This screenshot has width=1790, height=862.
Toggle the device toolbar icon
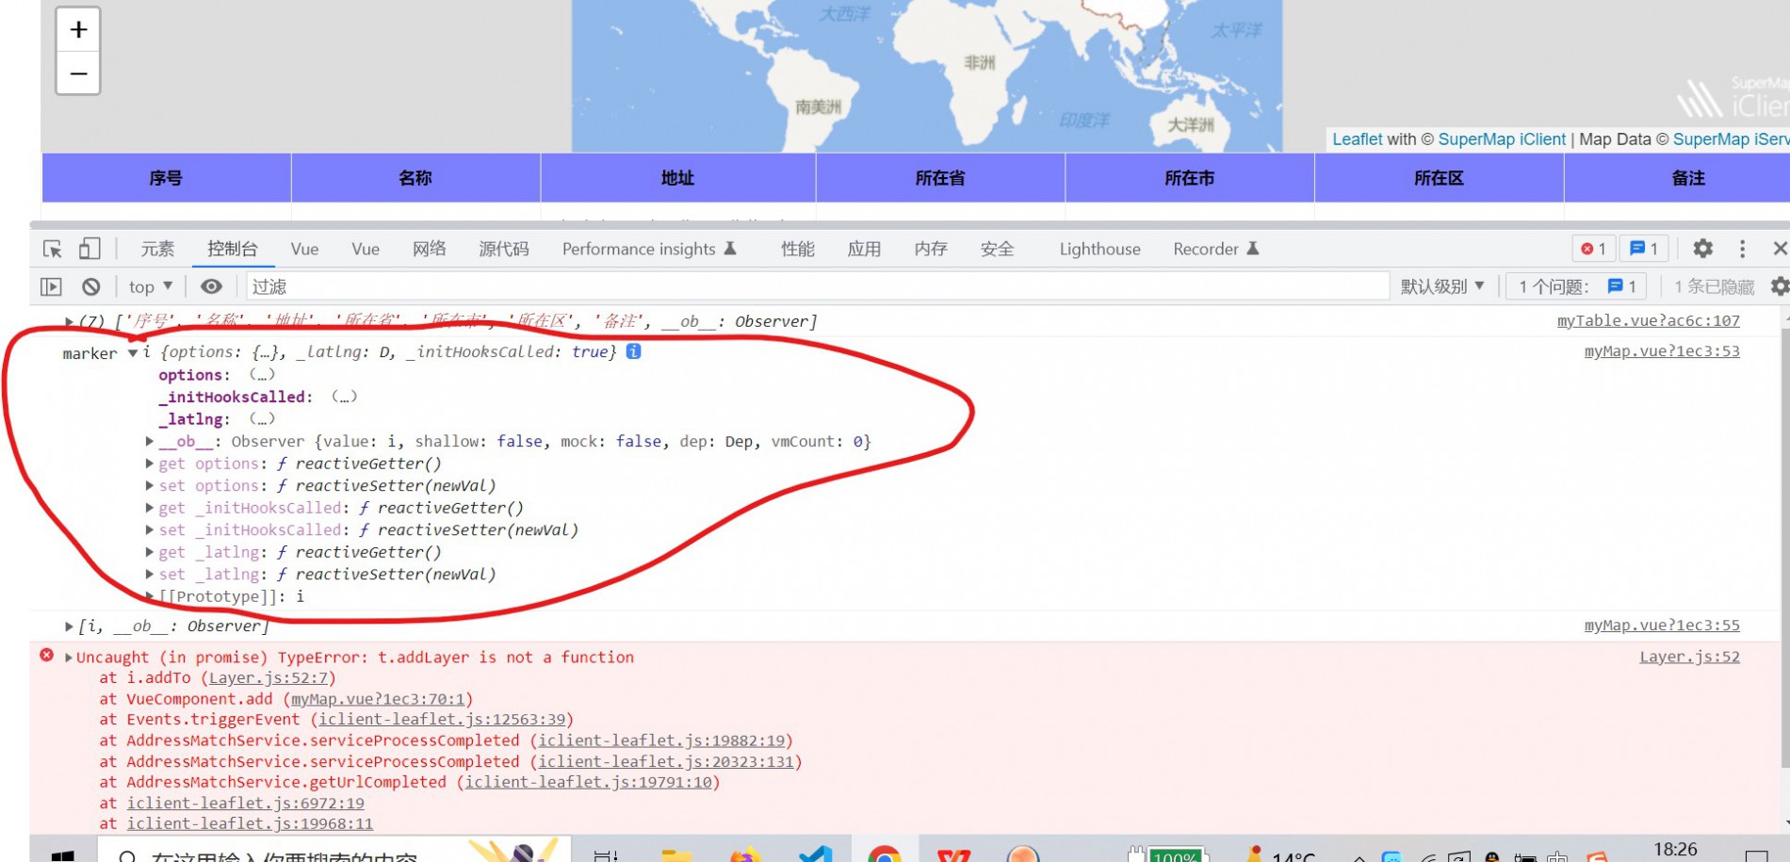(x=89, y=249)
